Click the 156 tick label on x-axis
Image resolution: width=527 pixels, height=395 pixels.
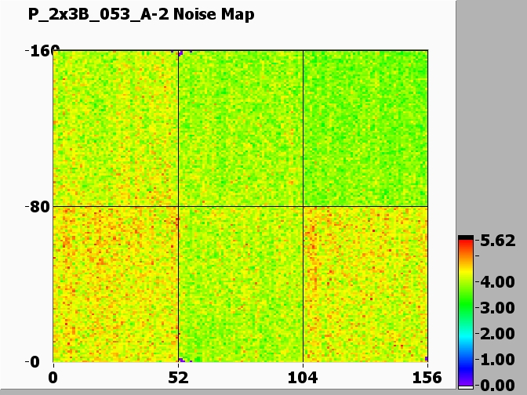click(x=427, y=378)
